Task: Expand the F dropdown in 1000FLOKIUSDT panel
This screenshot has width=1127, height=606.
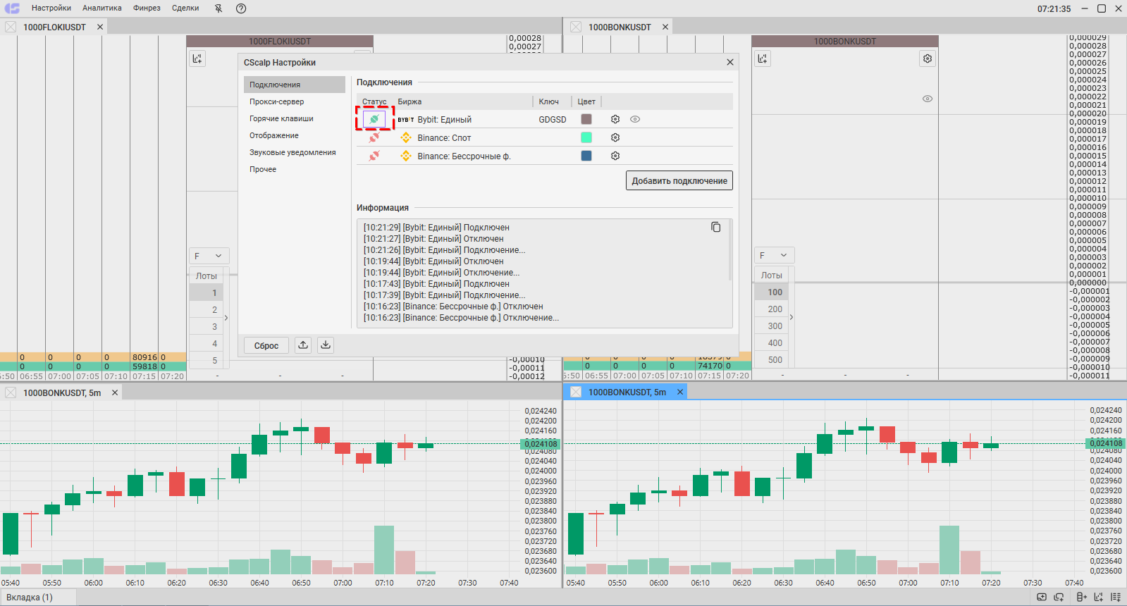Action: pos(209,256)
